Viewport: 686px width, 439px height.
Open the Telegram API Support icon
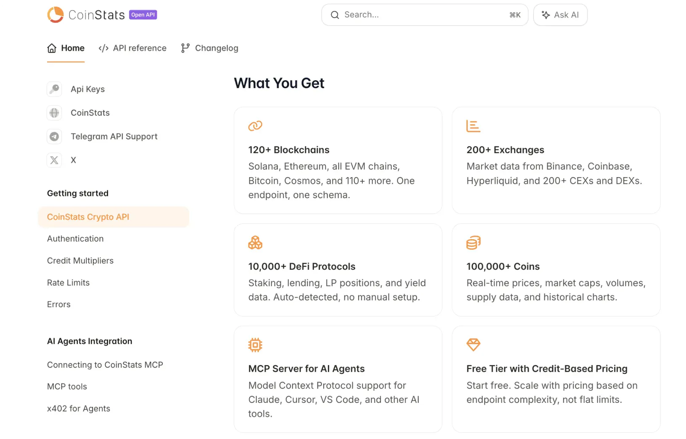click(54, 136)
